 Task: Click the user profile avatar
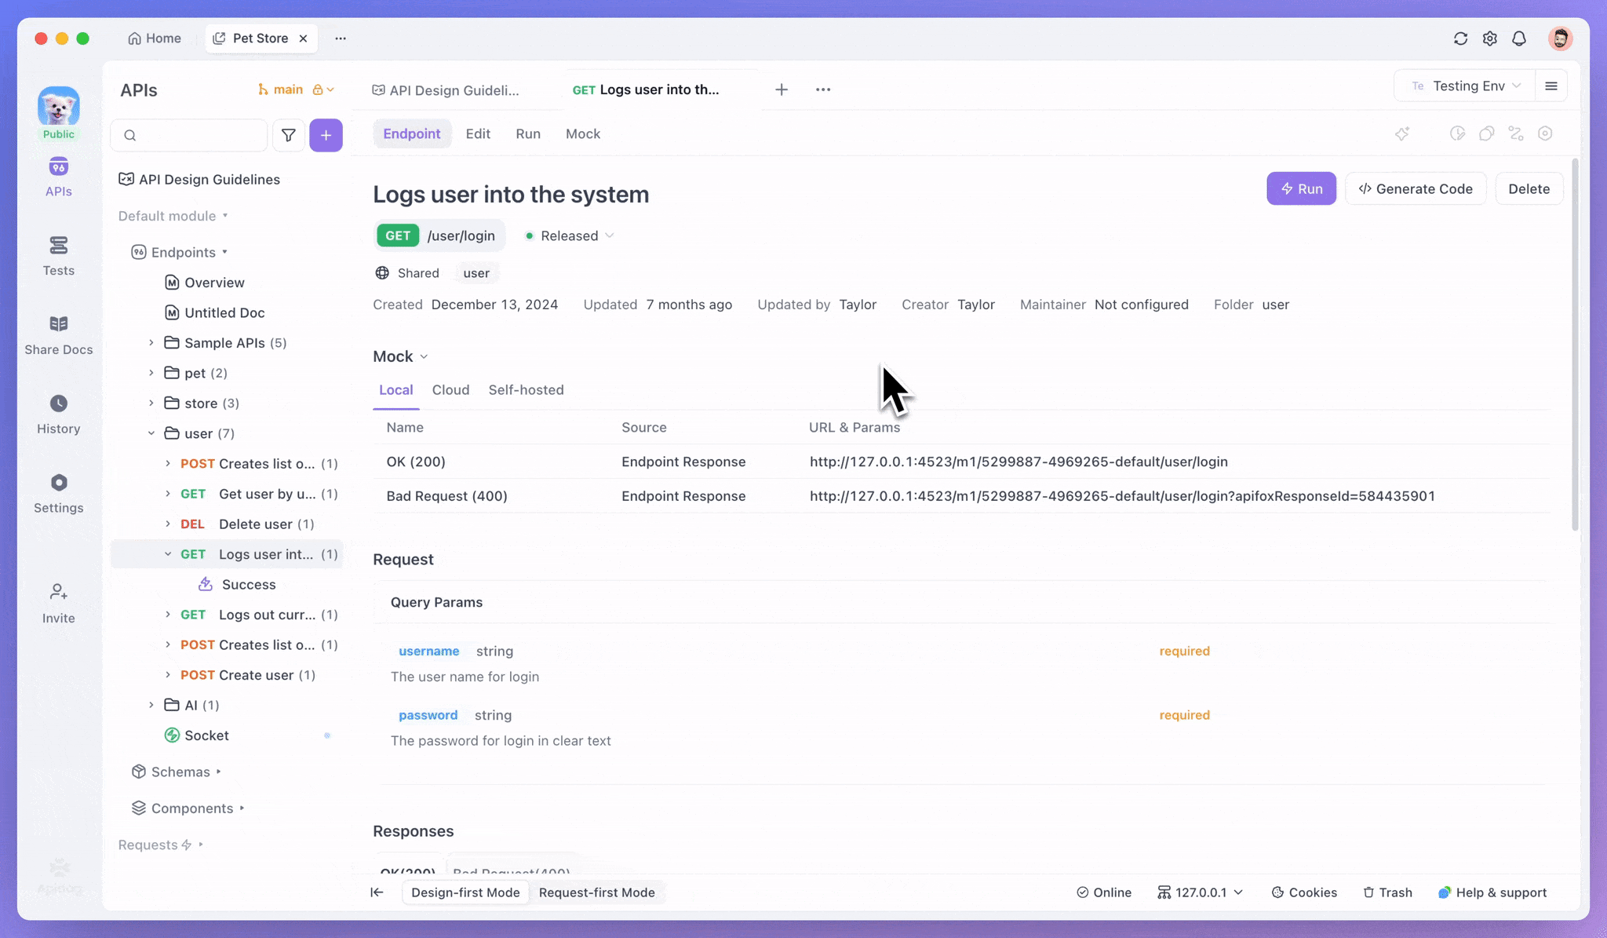pos(1560,38)
